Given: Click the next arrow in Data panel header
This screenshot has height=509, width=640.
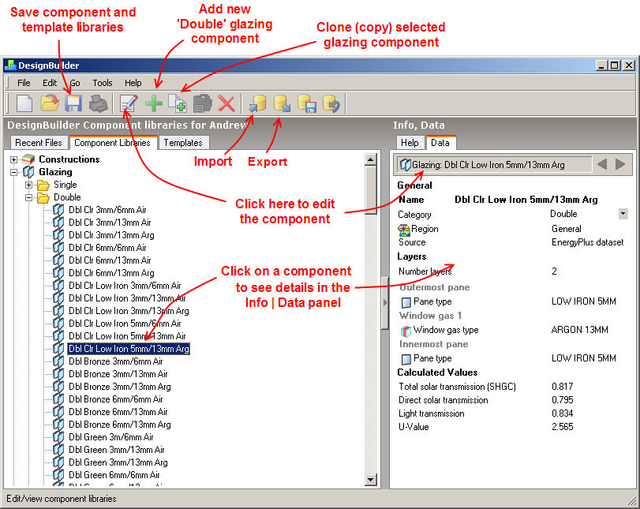Looking at the screenshot, I should tap(620, 164).
